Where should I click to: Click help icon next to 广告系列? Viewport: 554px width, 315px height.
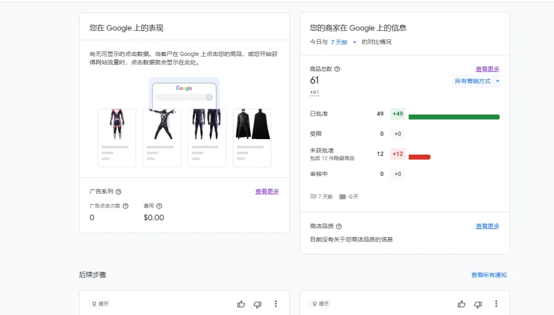[119, 192]
